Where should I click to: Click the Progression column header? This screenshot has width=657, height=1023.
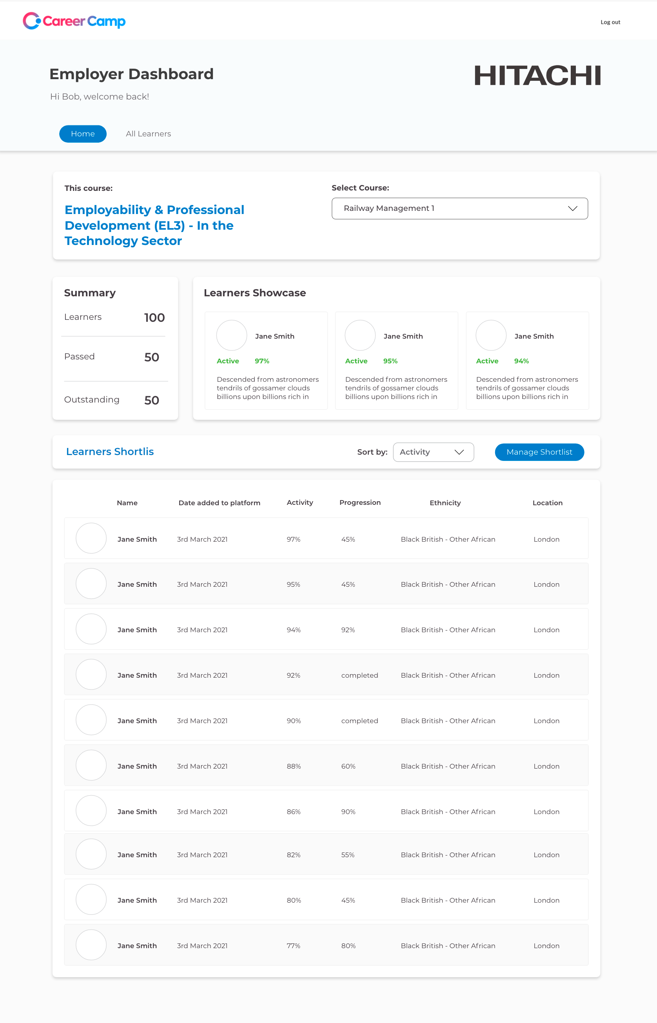coord(360,502)
